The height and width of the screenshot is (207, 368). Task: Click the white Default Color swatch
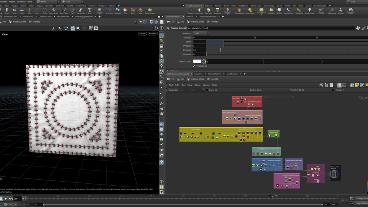coord(197,61)
